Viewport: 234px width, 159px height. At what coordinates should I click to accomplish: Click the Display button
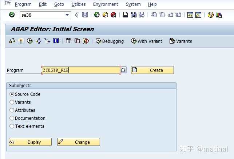point(30,142)
